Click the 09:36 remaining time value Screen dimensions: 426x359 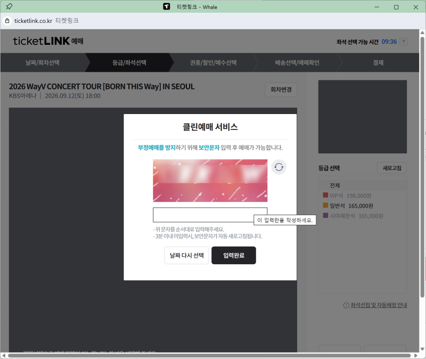(x=389, y=42)
